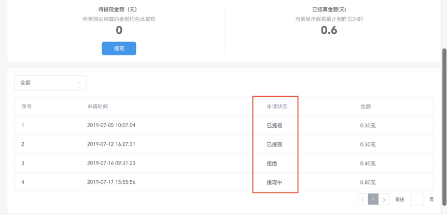Select page 1 in the pagination
Screen dimensions: 447x215
pos(373,199)
